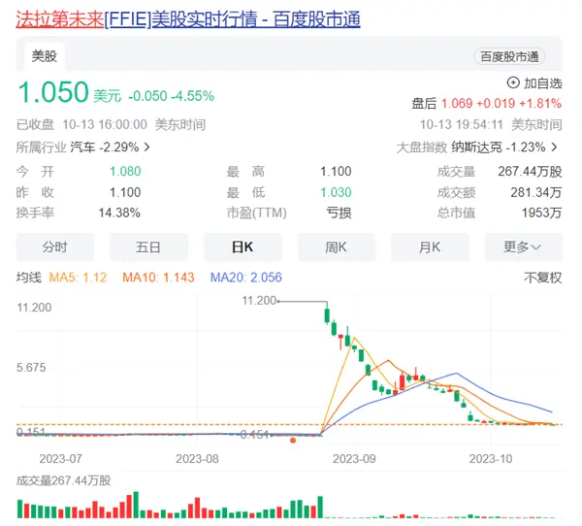
Task: Add stock to watchlist with 加自选
Action: tap(534, 82)
